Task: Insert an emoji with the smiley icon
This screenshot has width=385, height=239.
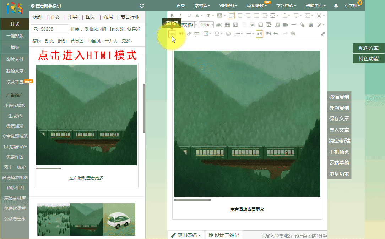Action: 228,34
